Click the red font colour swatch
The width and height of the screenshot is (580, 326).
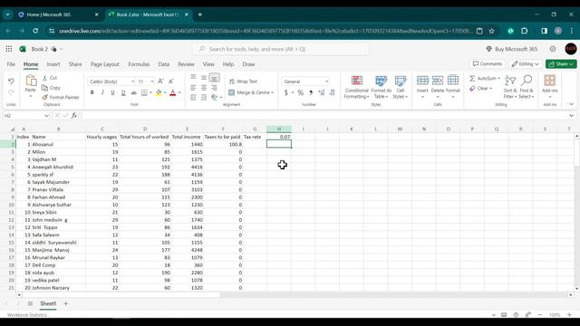(173, 92)
